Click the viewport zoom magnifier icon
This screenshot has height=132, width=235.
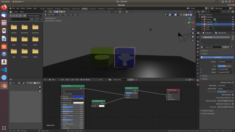193,29
